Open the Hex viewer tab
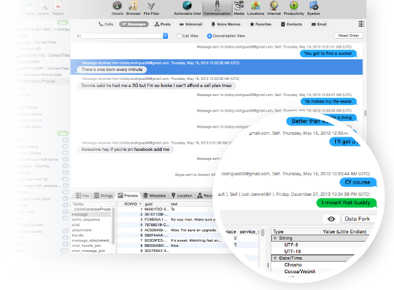 tap(83, 195)
